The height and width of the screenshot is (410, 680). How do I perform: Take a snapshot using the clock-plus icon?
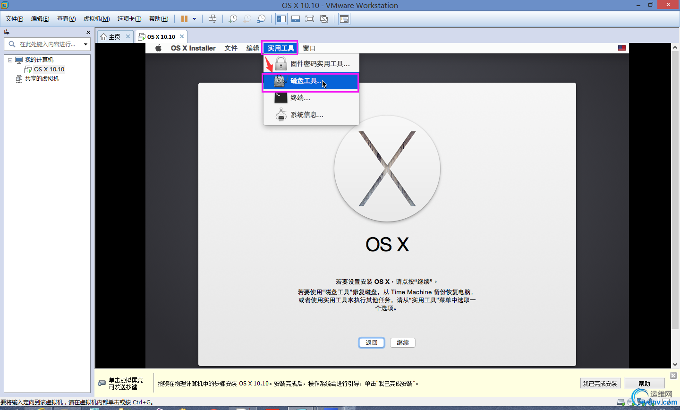233,19
